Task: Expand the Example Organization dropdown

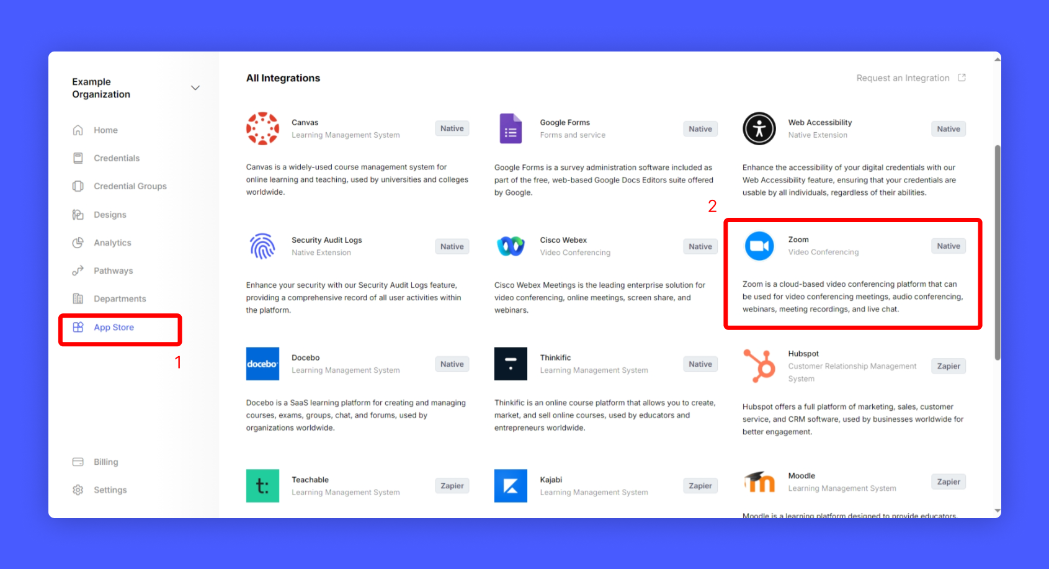Action: click(195, 88)
